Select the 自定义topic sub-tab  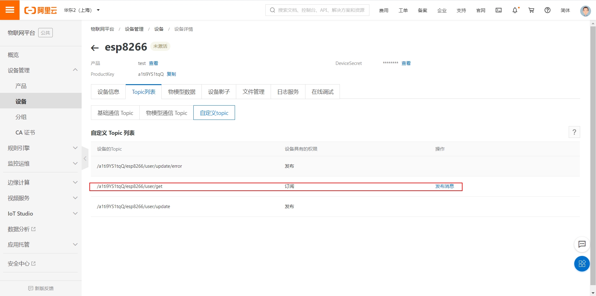[214, 113]
